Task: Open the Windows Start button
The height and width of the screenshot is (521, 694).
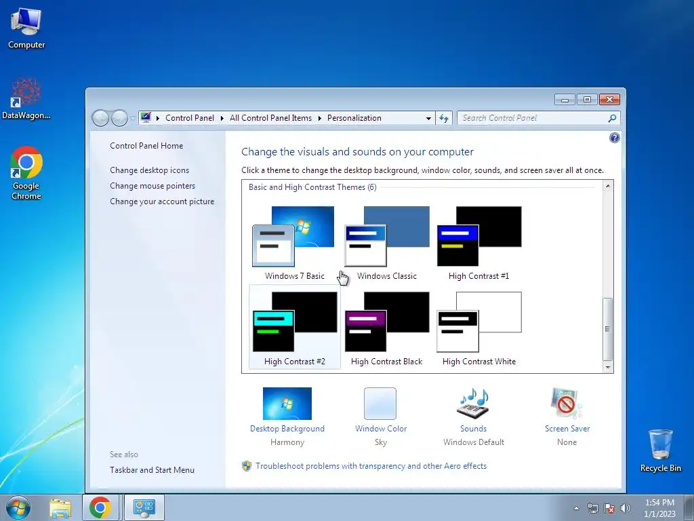Action: click(x=18, y=507)
